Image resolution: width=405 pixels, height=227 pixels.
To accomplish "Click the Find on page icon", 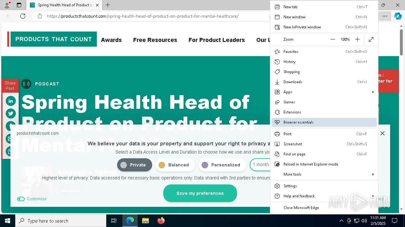I will click(277, 154).
